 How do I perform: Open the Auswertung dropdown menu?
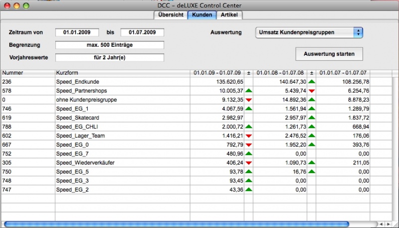point(308,32)
